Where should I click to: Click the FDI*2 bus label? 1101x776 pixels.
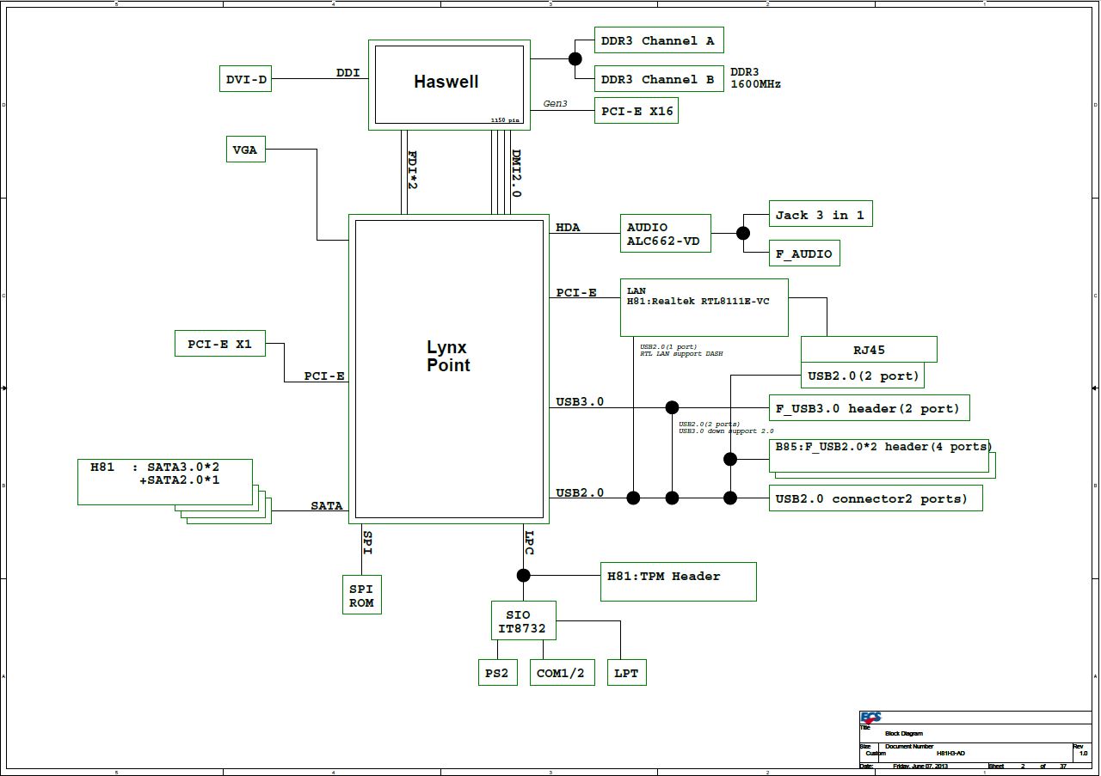pos(413,170)
